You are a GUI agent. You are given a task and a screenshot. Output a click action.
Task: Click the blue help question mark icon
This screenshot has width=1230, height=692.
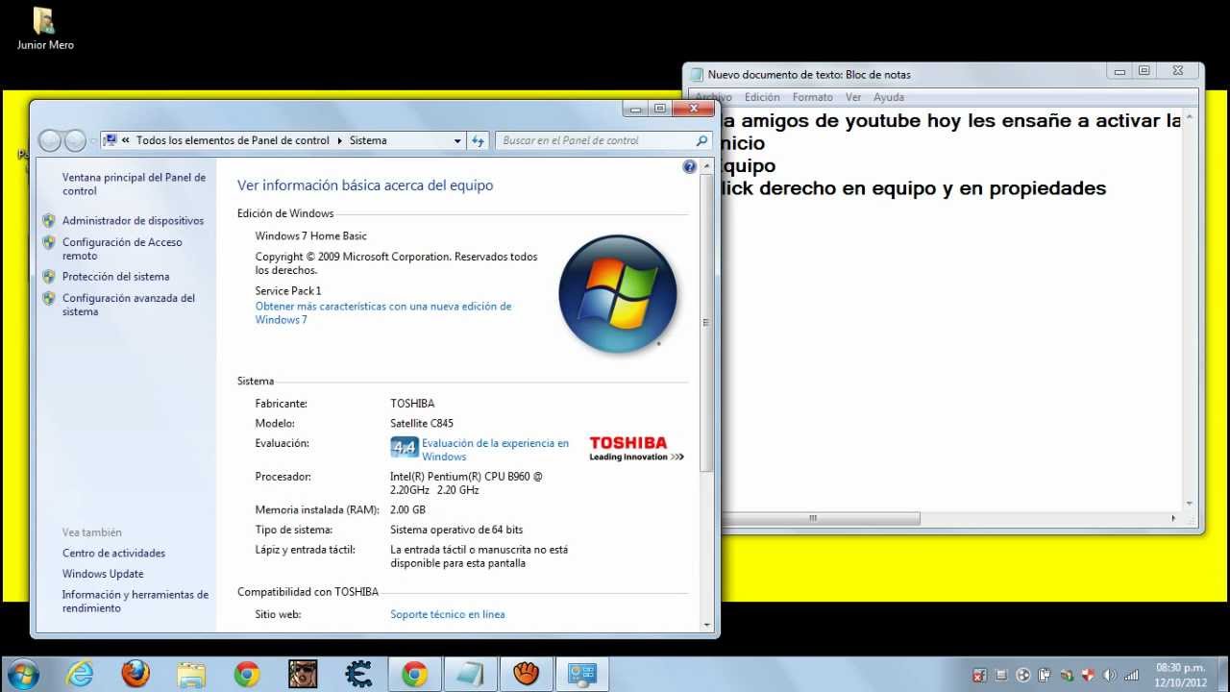pos(689,166)
